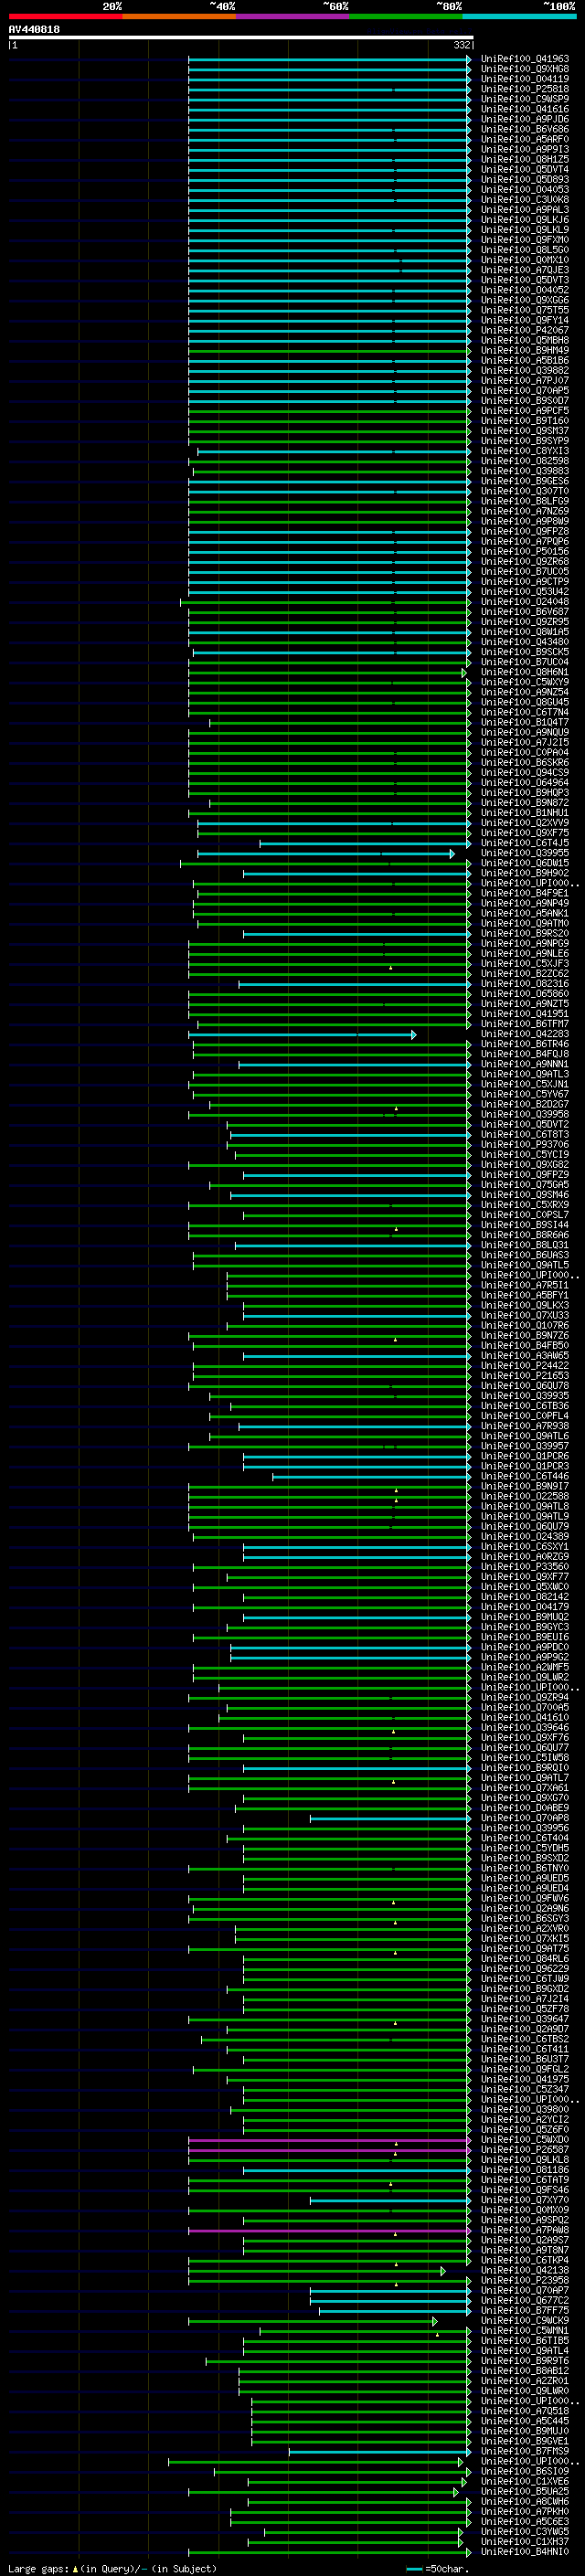
Task: Select the UniRef100_A7R938 label
Action: click(x=525, y=1426)
